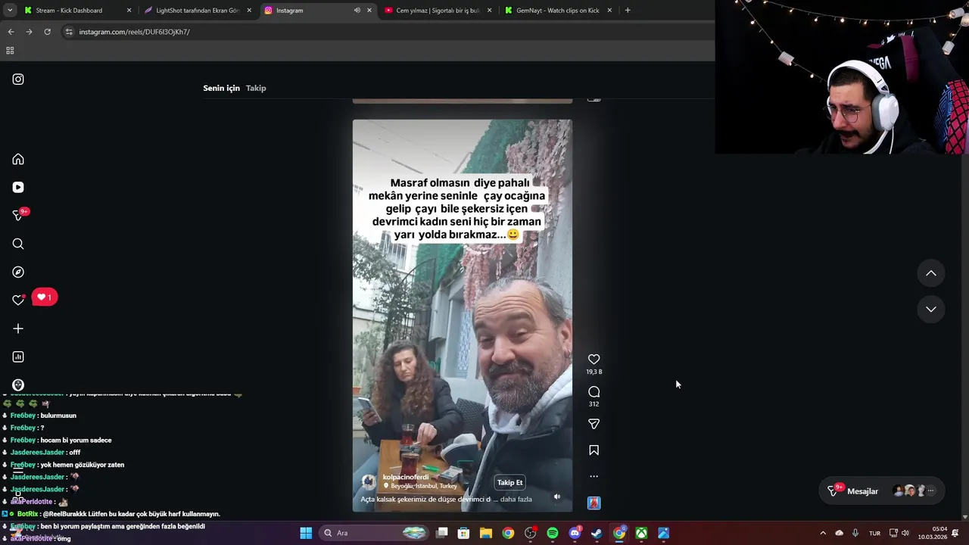This screenshot has width=969, height=545.
Task: Open the dashboard chart icon in sidebar
Action: coord(18,357)
